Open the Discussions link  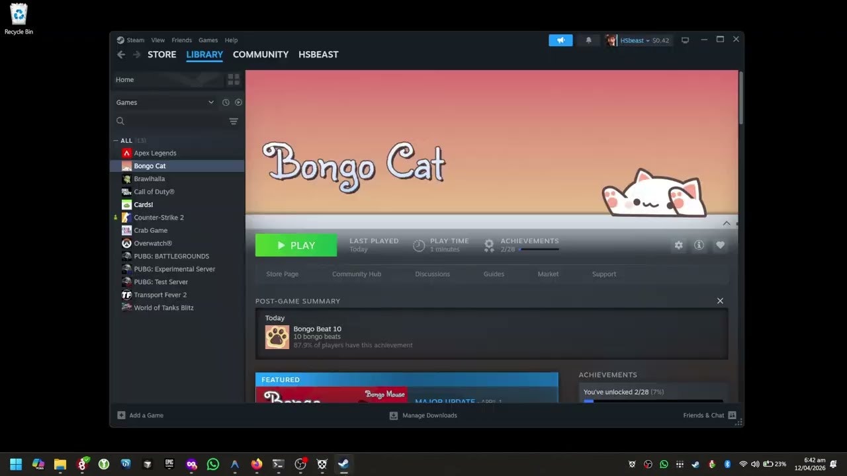point(432,274)
